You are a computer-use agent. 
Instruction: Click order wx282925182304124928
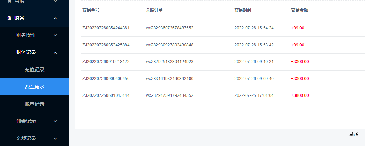click(x=169, y=62)
